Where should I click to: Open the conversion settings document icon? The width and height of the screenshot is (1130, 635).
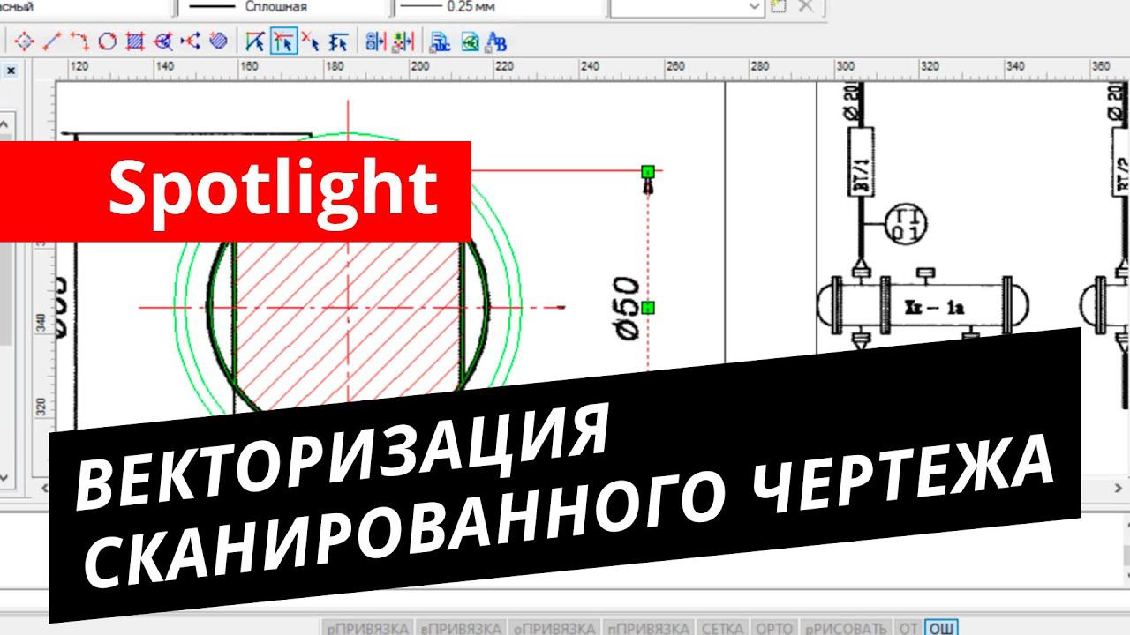pos(440,41)
